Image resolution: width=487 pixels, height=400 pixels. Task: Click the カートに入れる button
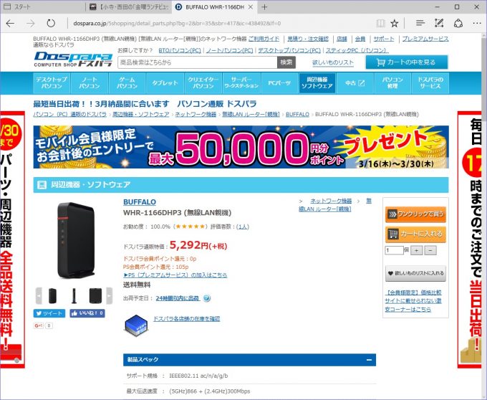(415, 234)
